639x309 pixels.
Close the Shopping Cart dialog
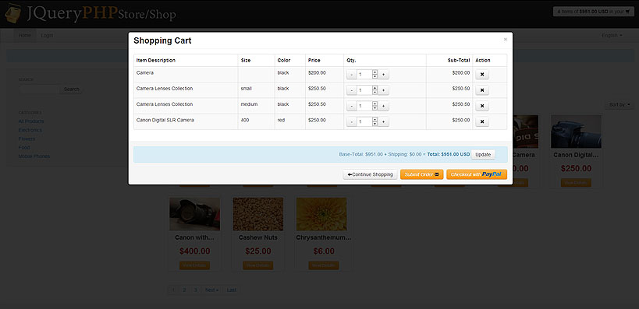coord(506,40)
